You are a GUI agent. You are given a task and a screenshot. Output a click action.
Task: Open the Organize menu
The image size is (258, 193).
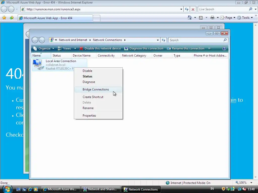point(44,49)
